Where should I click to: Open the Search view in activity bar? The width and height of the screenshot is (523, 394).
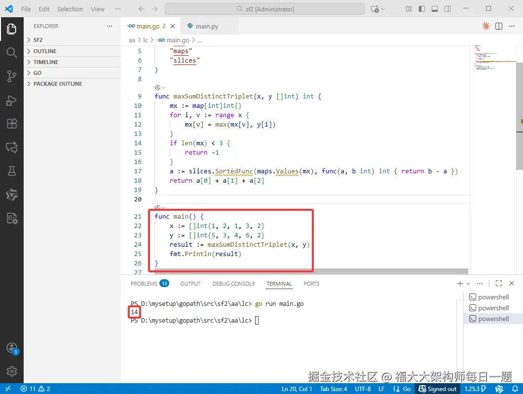[12, 53]
